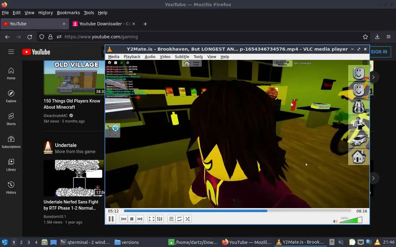
Task: Open YouTube Explore section
Action: click(11, 97)
